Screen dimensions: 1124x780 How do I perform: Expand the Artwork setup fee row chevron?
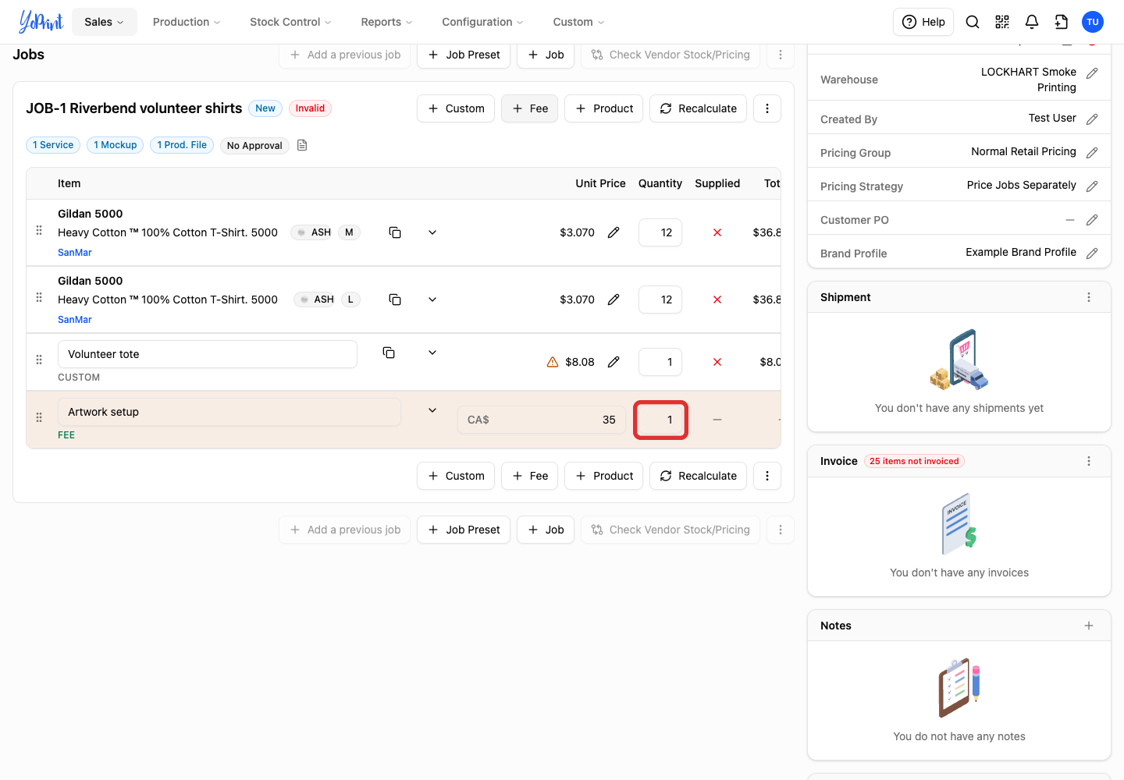(x=432, y=410)
